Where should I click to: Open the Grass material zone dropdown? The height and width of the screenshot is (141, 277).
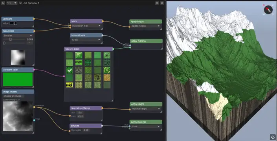click(x=86, y=40)
